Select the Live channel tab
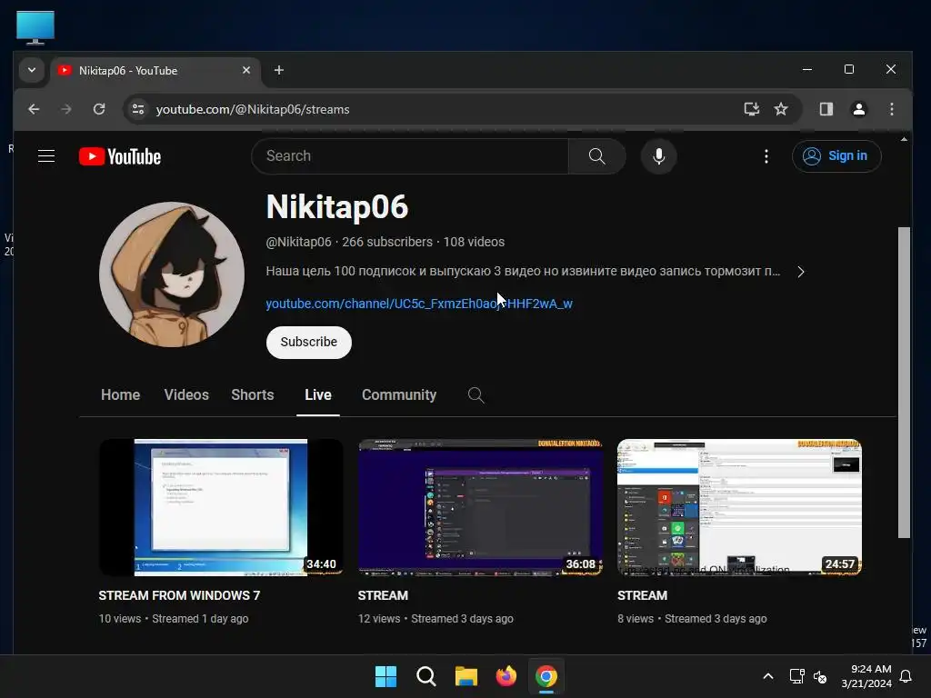 coord(318,394)
